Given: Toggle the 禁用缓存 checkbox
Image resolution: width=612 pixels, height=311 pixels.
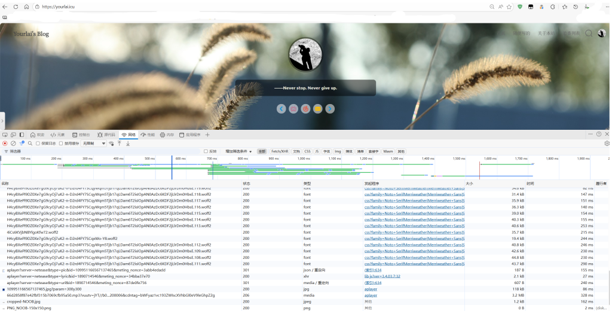Looking at the screenshot, I should coord(62,144).
